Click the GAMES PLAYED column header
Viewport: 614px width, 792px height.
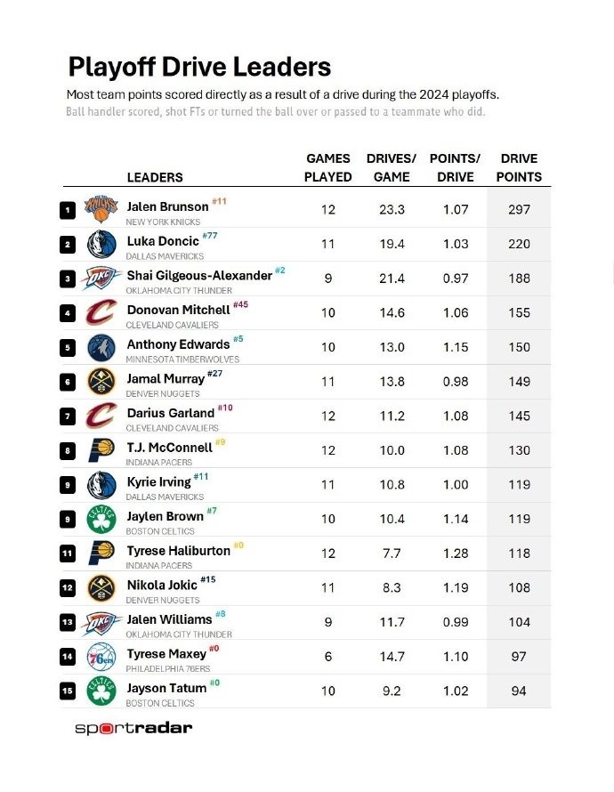click(327, 167)
